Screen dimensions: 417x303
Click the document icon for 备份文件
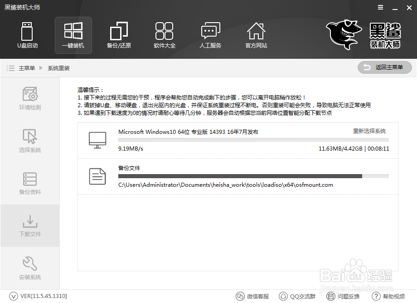97,176
